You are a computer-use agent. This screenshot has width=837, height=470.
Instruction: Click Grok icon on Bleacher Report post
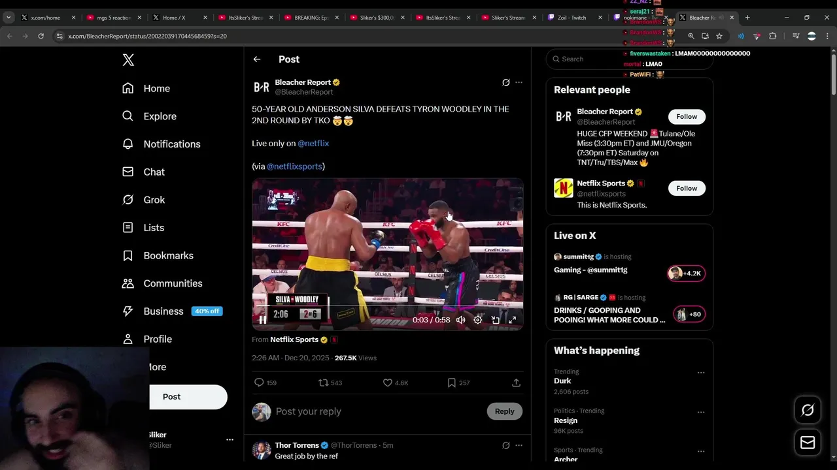(x=505, y=82)
